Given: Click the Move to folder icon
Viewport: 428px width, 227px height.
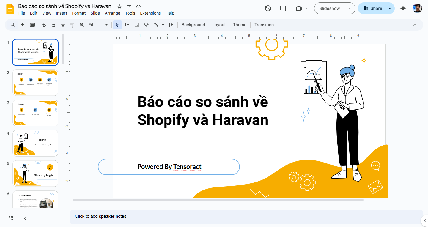Looking at the screenshot, I should pos(129,7).
